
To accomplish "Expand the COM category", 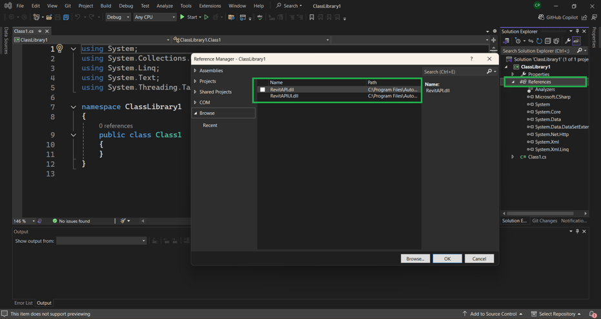I will coord(196,102).
